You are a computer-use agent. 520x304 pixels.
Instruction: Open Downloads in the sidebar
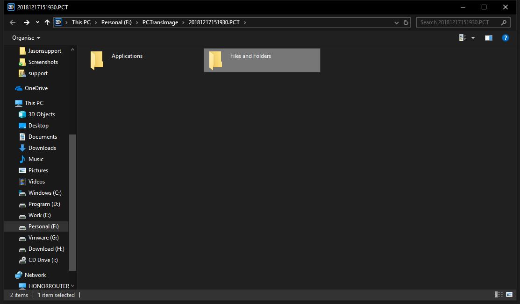coord(37,148)
